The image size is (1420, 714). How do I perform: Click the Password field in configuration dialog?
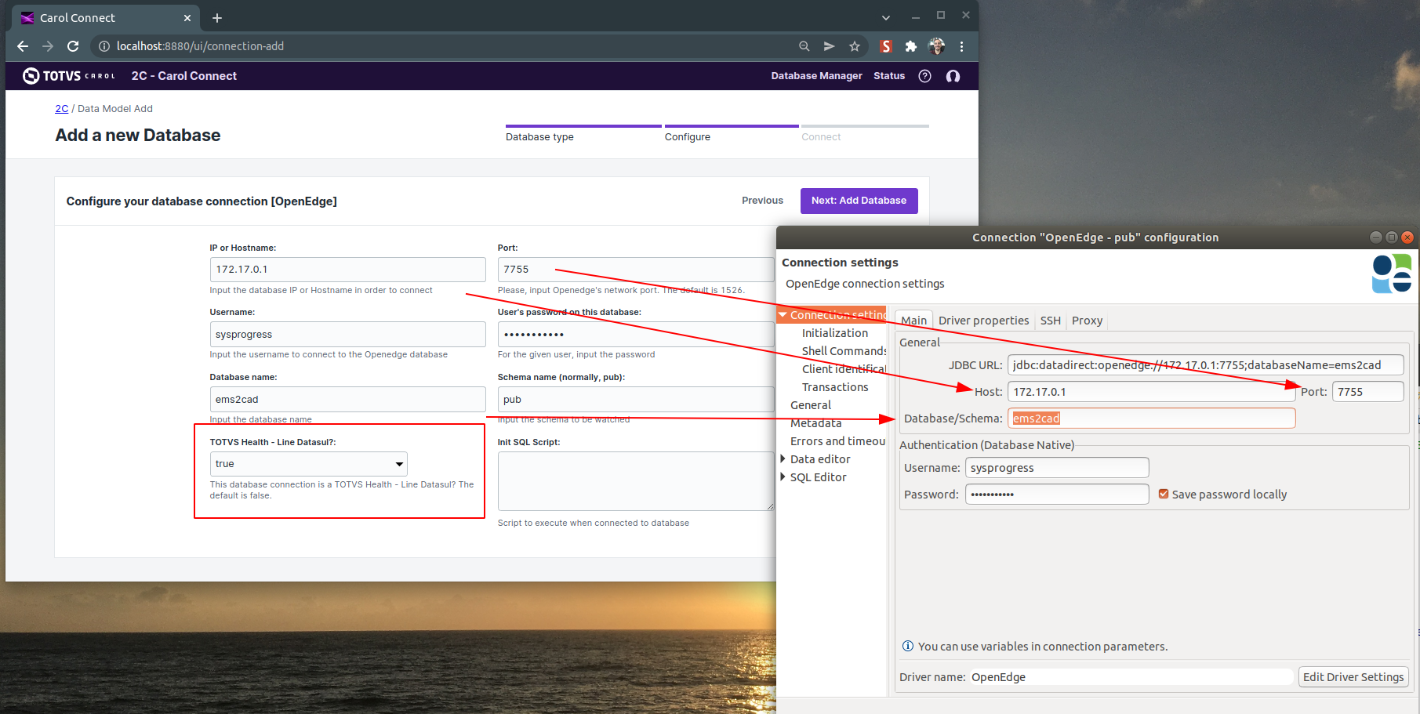[x=1057, y=495]
